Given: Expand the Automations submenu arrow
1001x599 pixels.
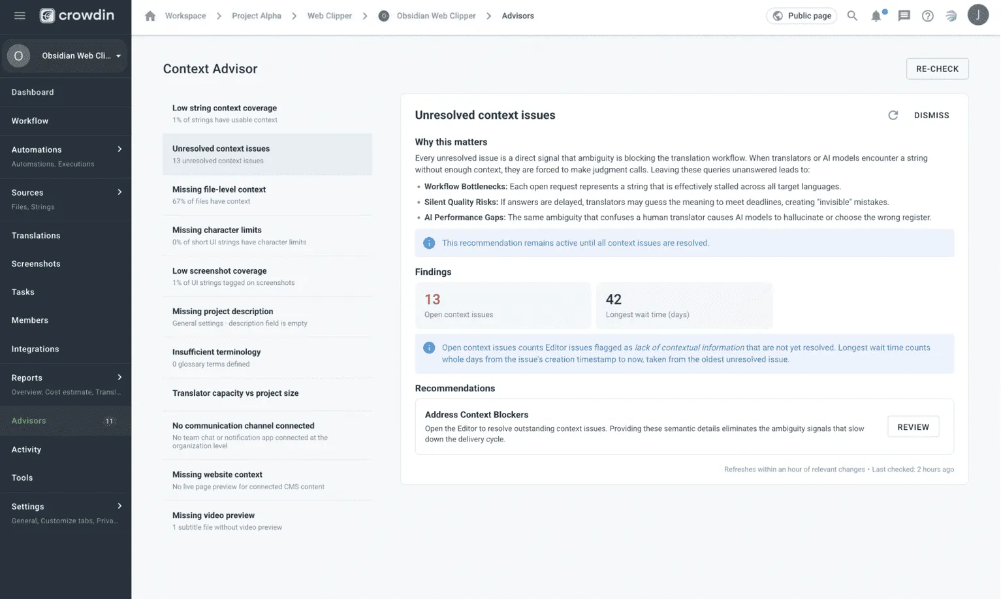Looking at the screenshot, I should 119,150.
